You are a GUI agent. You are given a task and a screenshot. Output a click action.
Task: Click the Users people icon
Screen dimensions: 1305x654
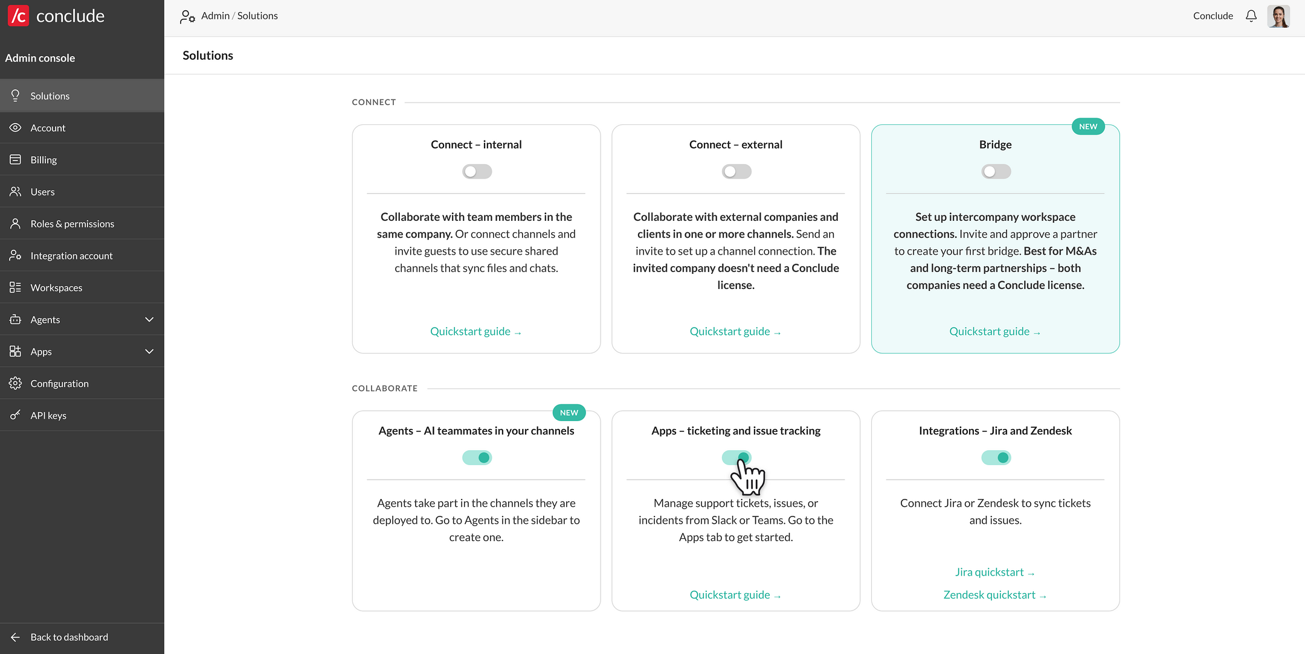[16, 191]
